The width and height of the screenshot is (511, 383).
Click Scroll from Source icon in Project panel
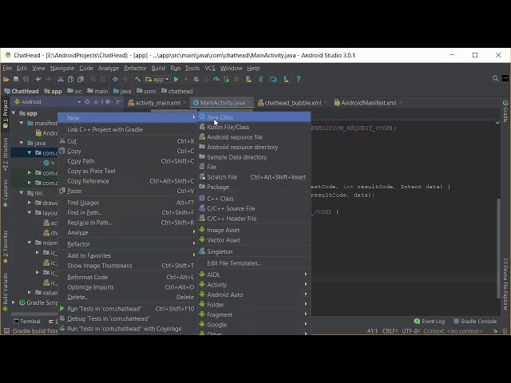[87, 102]
